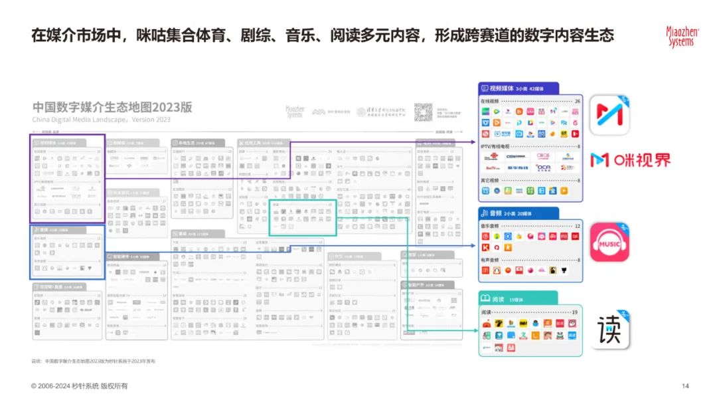Click the 其它视频 section label
Screen dimensions: 717x404
tap(492, 180)
